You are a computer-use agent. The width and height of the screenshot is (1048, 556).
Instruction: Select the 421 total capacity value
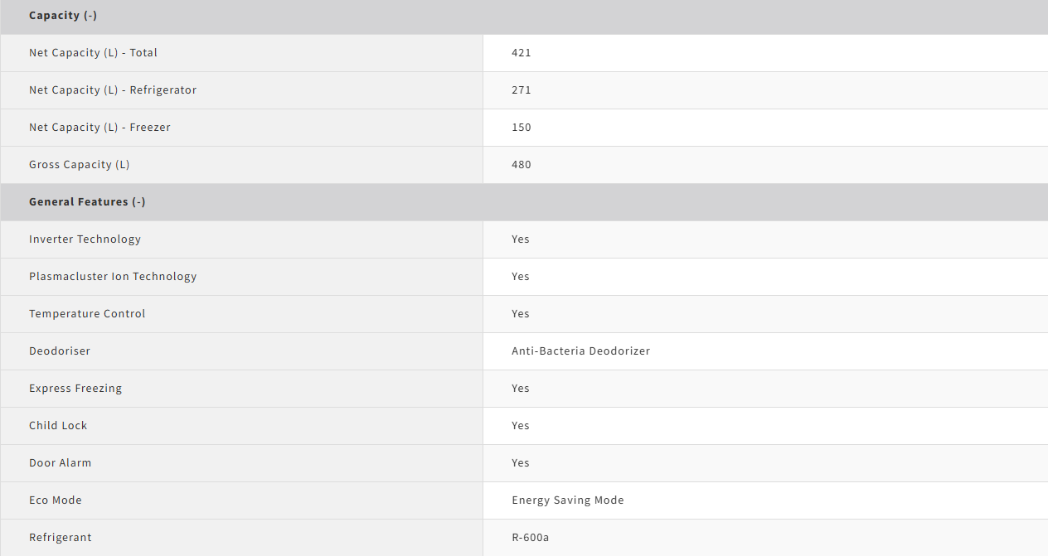tap(521, 53)
